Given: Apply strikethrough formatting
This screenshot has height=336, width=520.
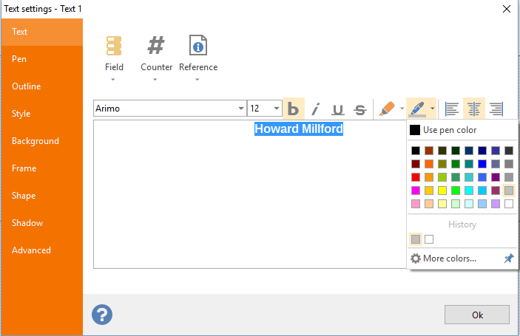Looking at the screenshot, I should pyautogui.click(x=360, y=109).
